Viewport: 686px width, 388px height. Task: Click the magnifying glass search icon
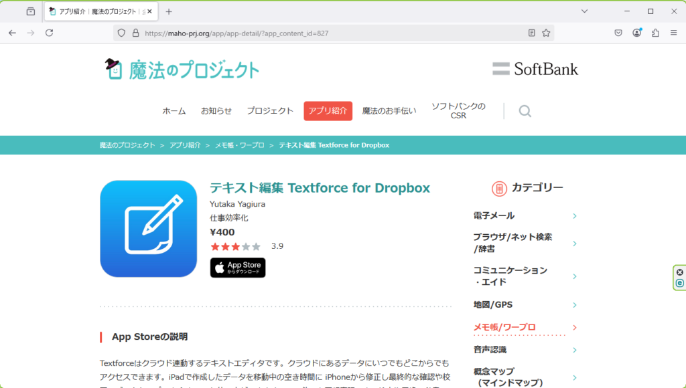coord(525,111)
